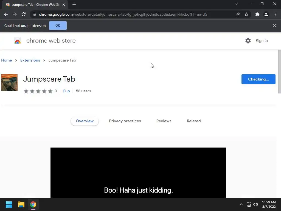Click the page vertical scrollbar thumb
281x211 pixels.
279,72
